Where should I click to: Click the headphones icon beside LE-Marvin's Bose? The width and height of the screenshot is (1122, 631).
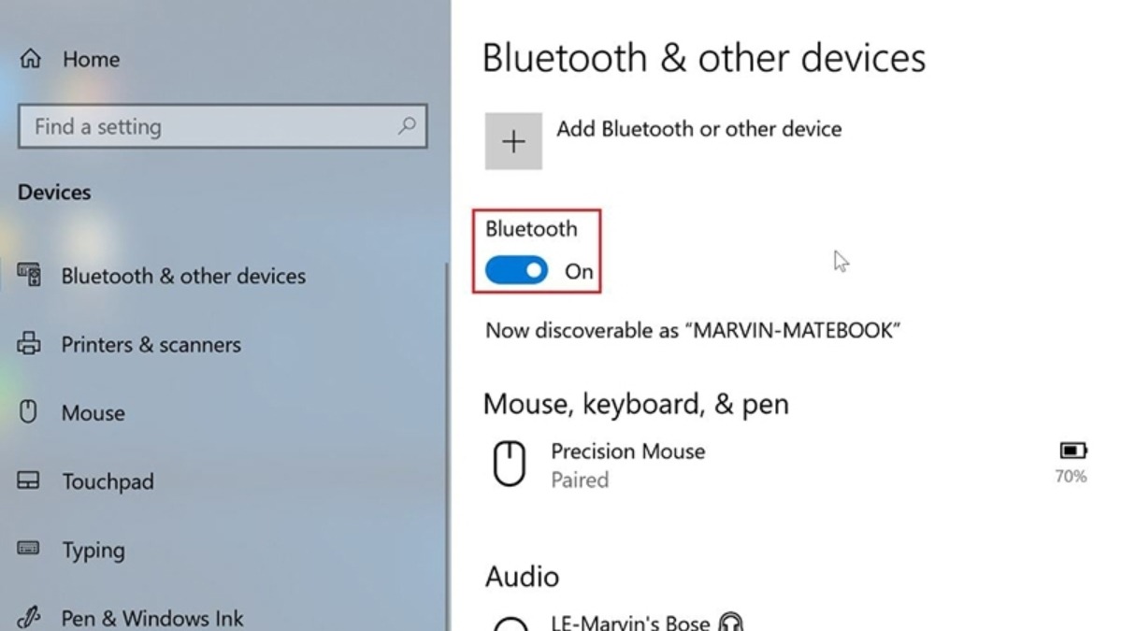pyautogui.click(x=732, y=623)
